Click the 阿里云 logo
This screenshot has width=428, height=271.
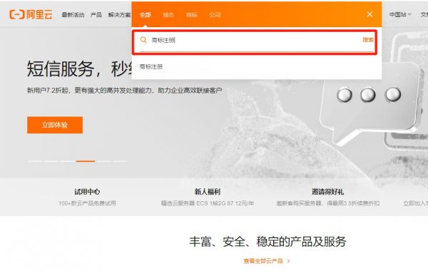tap(31, 14)
